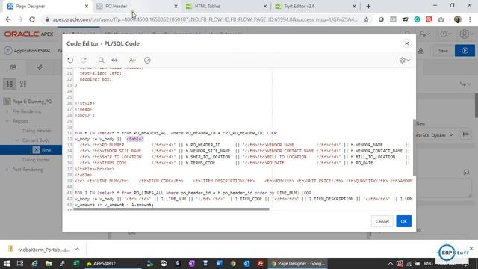
Task: Open Windows Start menu
Action: click(7, 263)
